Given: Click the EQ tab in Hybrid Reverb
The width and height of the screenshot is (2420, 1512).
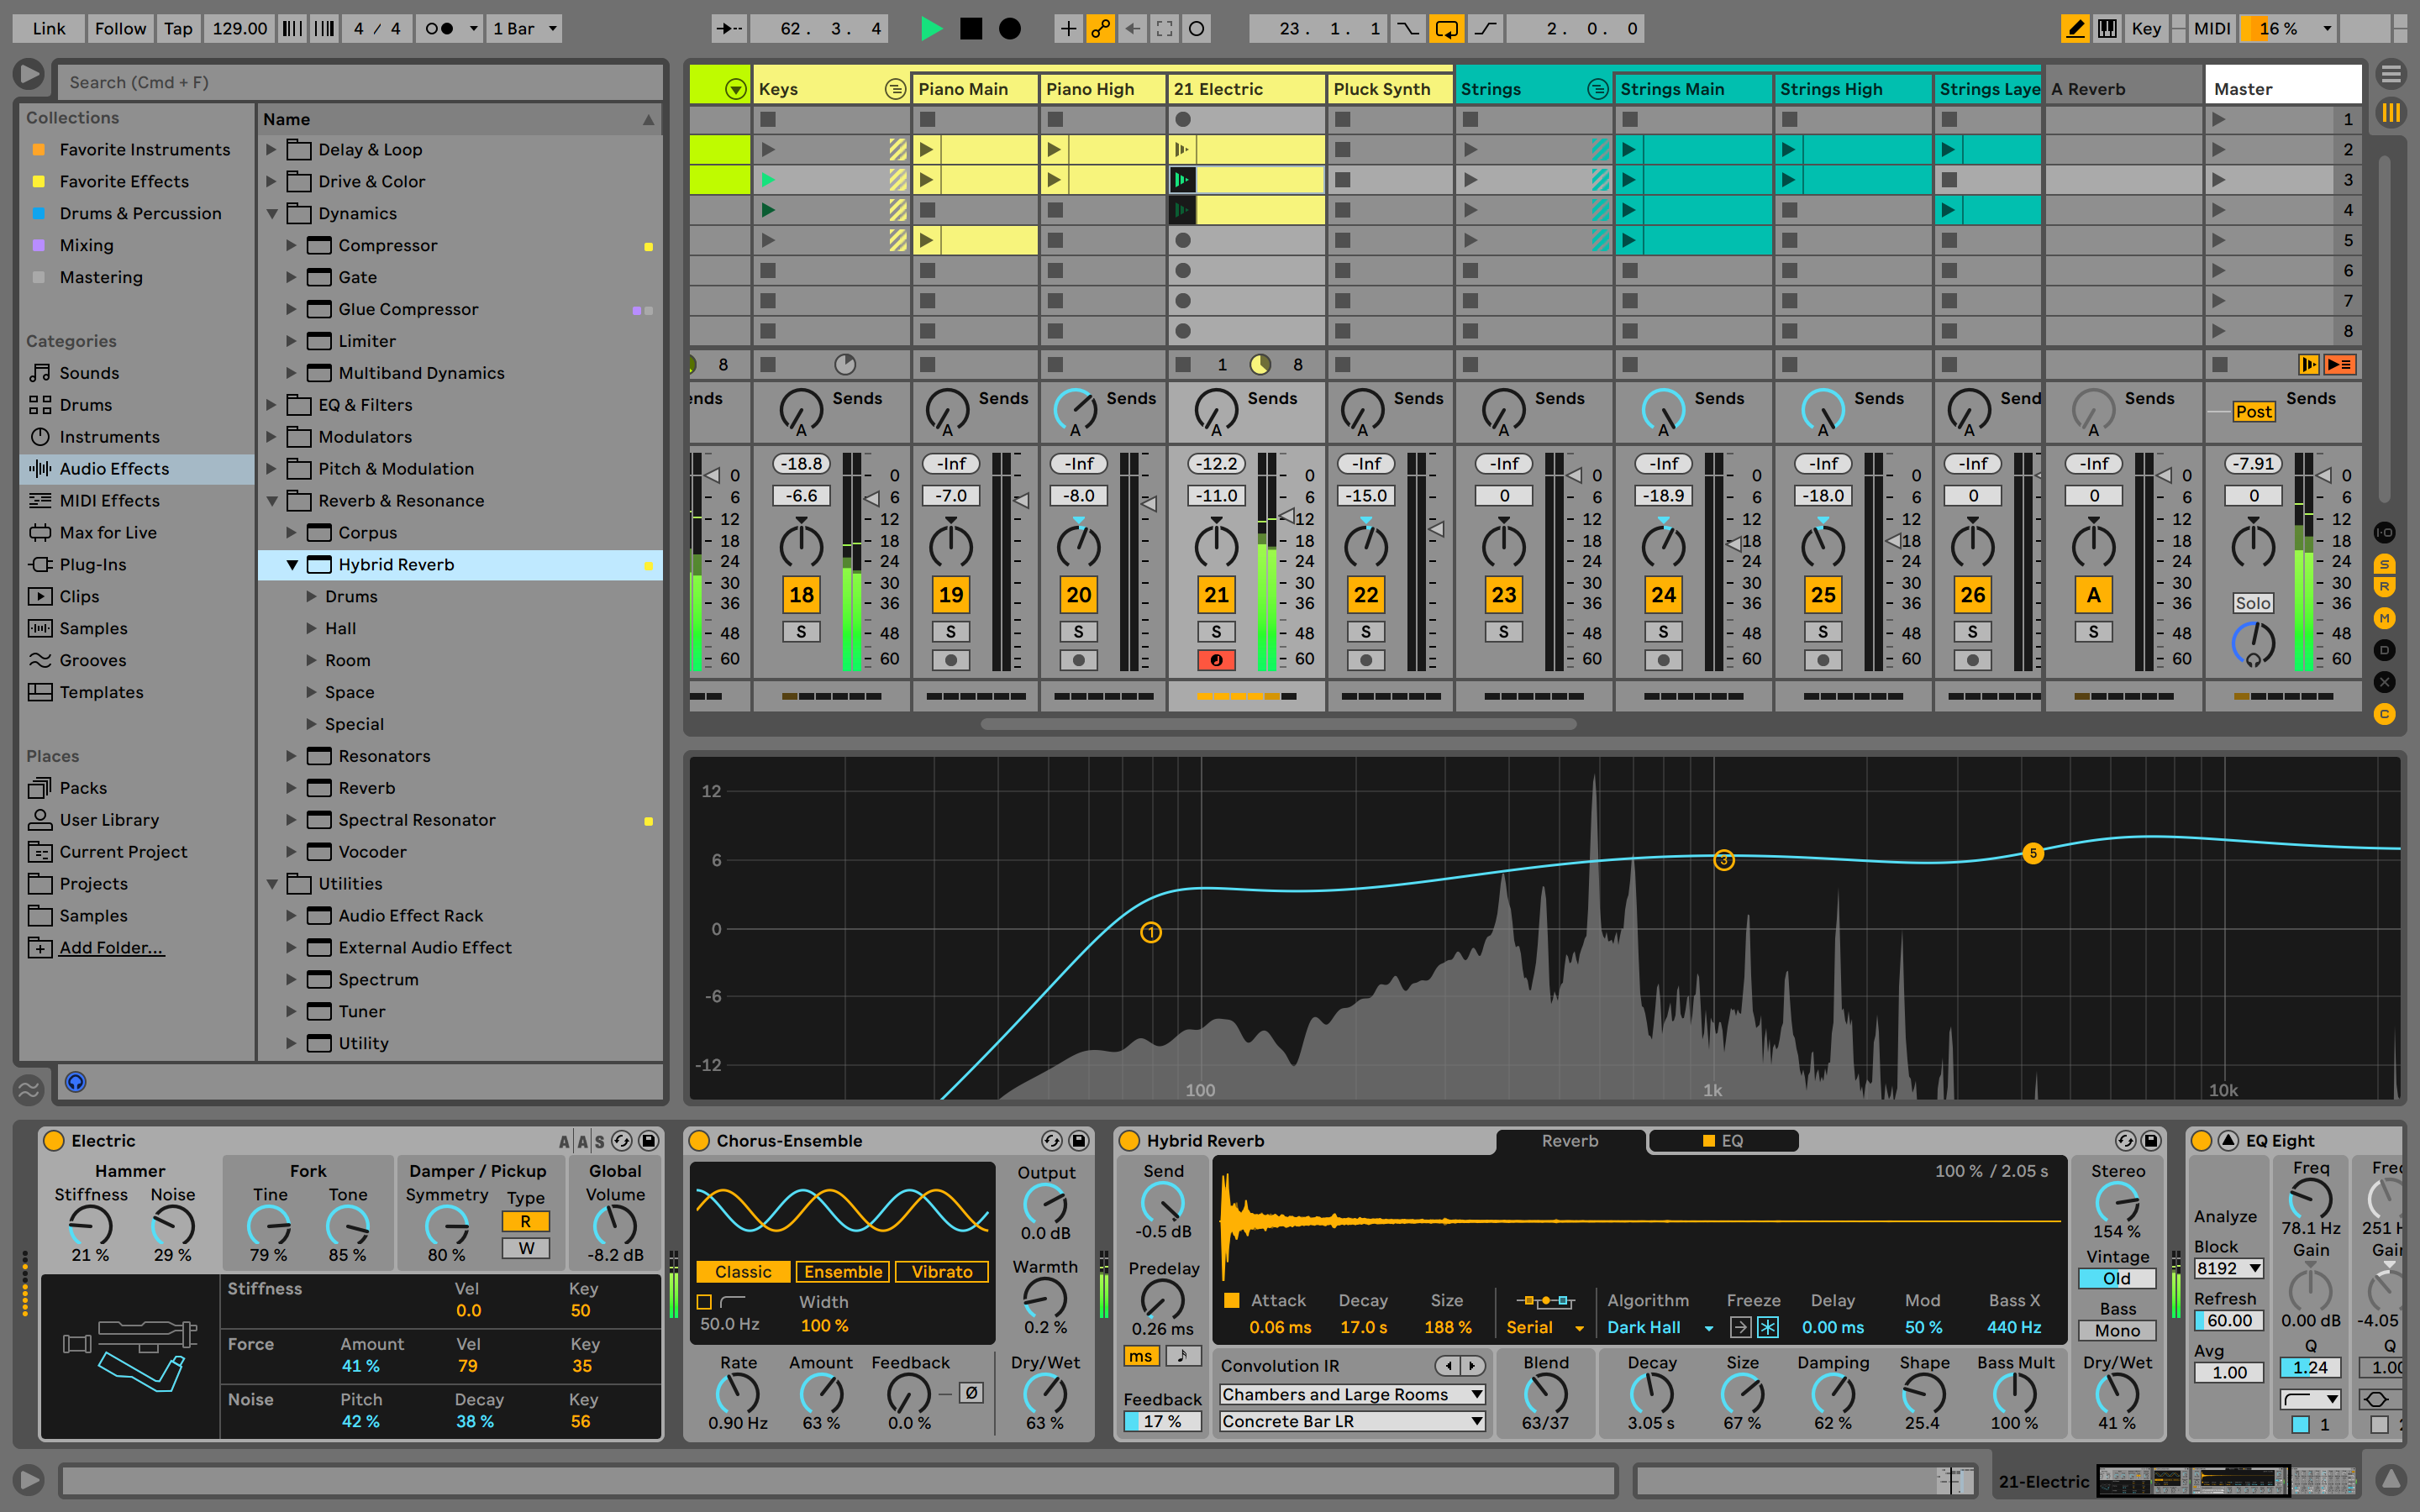Looking at the screenshot, I should point(1725,1141).
